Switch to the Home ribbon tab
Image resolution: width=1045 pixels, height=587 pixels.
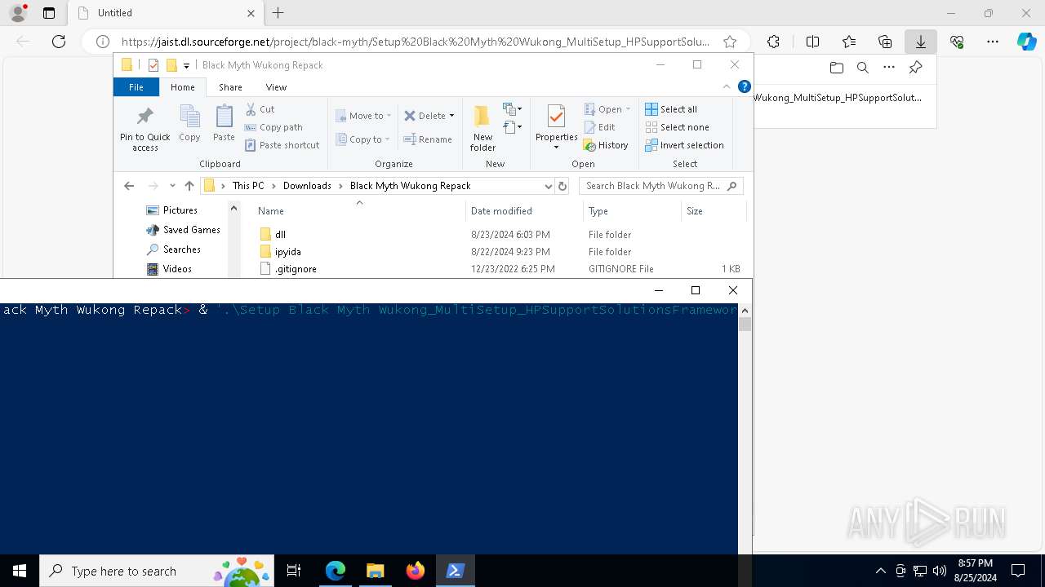pos(183,87)
